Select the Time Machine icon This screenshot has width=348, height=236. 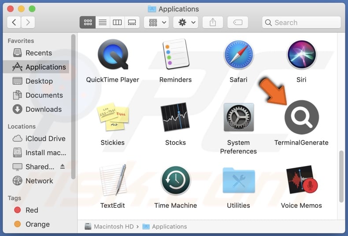175,181
